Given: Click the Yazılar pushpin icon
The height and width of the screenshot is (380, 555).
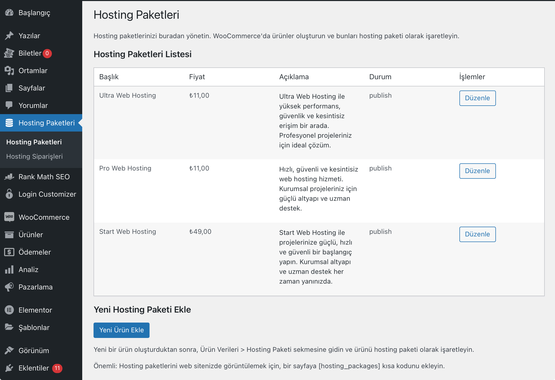Looking at the screenshot, I should point(9,36).
